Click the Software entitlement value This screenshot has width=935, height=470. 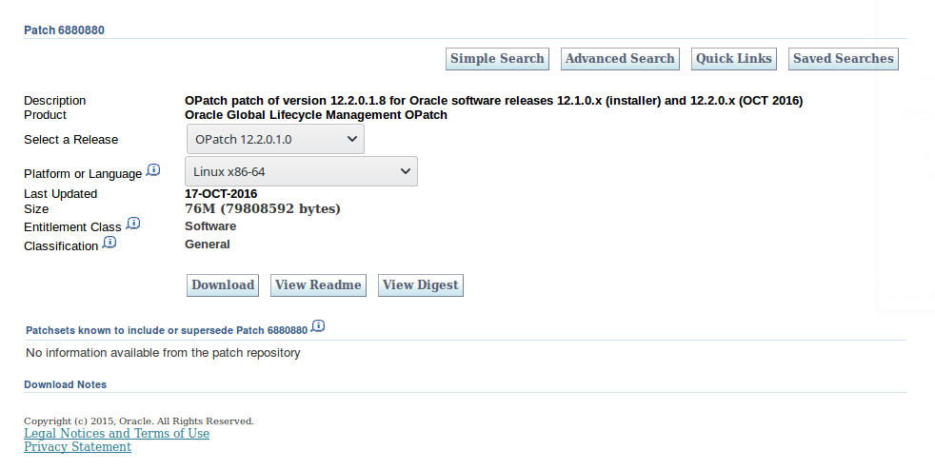click(x=210, y=226)
